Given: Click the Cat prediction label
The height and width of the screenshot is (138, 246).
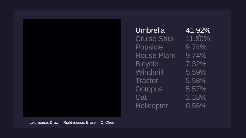Looking at the screenshot, I should click(x=141, y=97).
